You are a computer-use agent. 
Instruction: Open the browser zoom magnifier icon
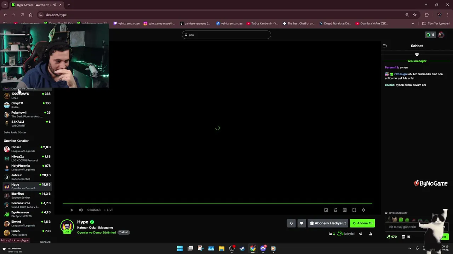click(407, 15)
